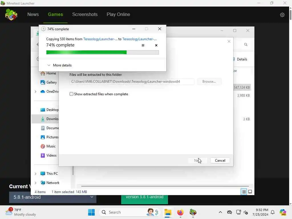Select OneDrive in the navigation pane
This screenshot has width=292, height=219.
pos(50,92)
